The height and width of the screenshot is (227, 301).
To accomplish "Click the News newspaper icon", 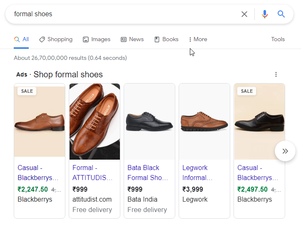I will (x=123, y=39).
